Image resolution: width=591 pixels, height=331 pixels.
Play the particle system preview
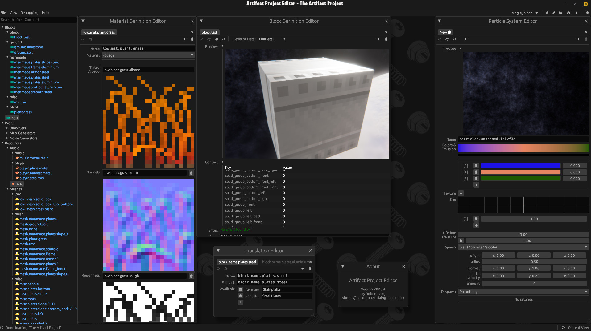(x=465, y=39)
